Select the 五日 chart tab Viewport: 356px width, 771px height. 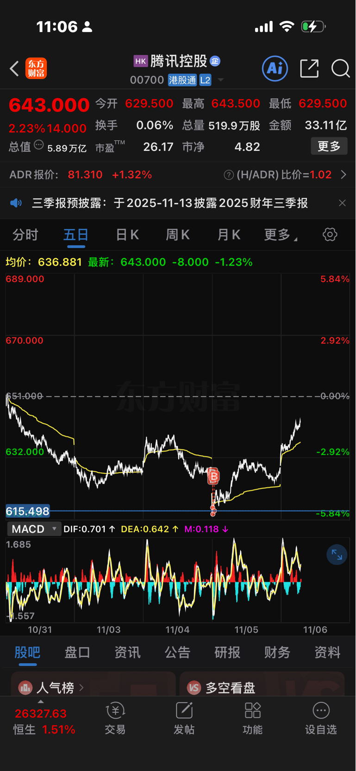(76, 235)
